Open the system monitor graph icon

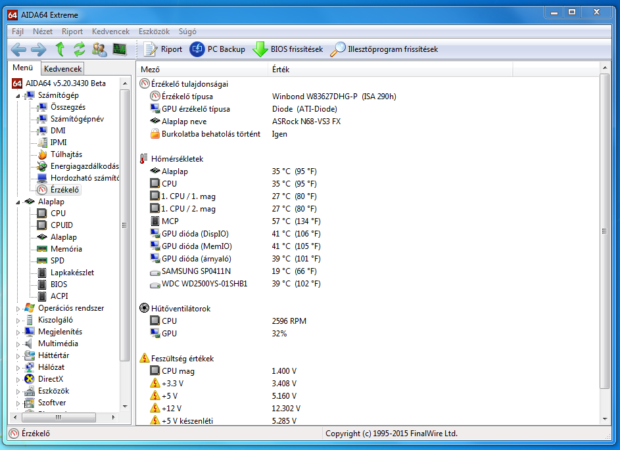[120, 49]
